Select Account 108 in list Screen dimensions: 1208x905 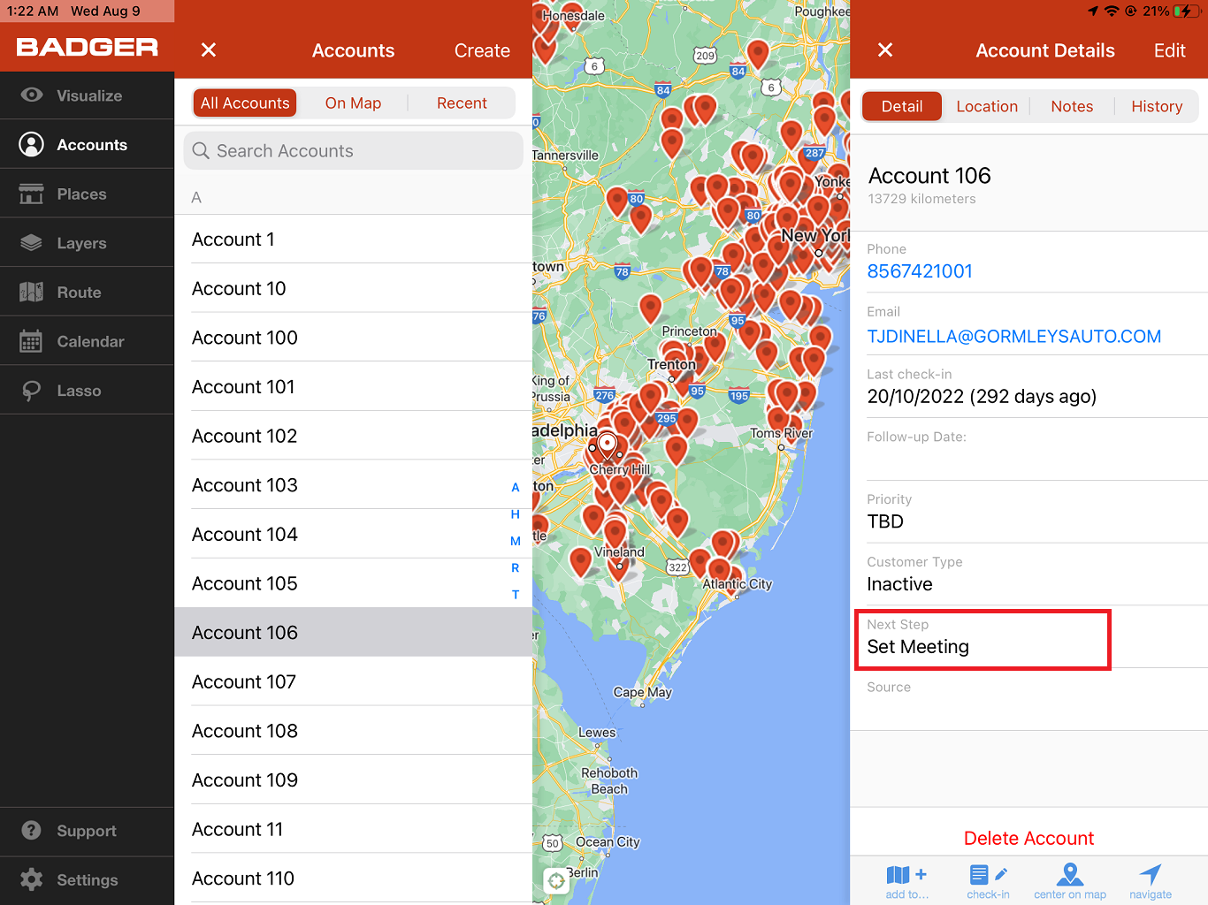[x=354, y=731]
